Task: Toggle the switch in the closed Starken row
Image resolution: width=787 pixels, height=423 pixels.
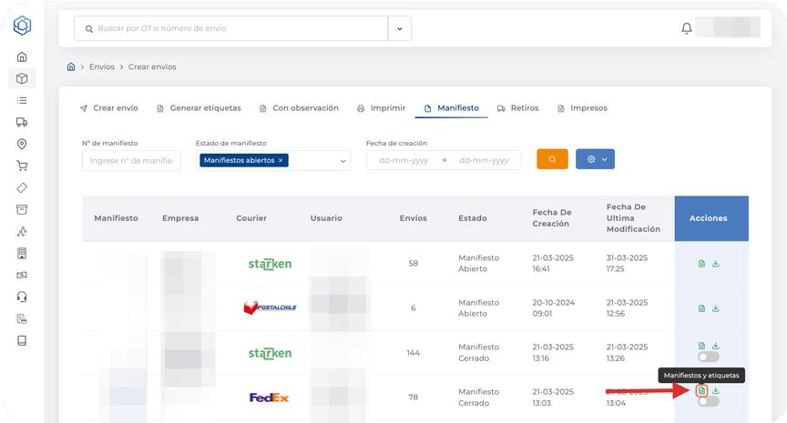Action: [x=708, y=357]
